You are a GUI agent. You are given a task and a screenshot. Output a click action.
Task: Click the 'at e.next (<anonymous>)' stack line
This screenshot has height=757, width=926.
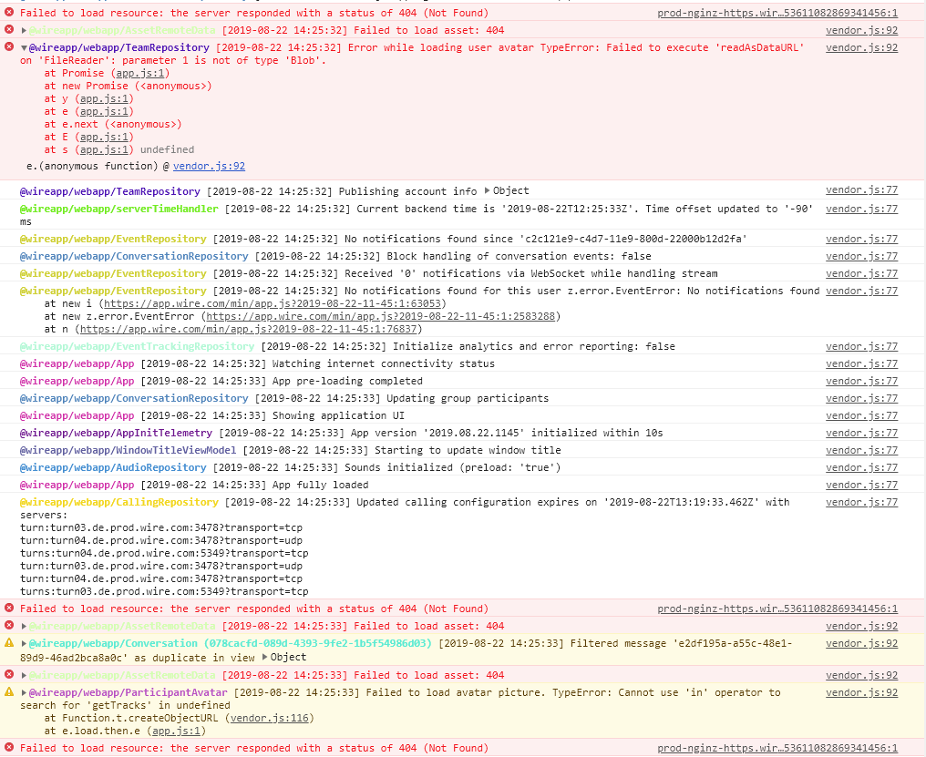click(x=113, y=124)
